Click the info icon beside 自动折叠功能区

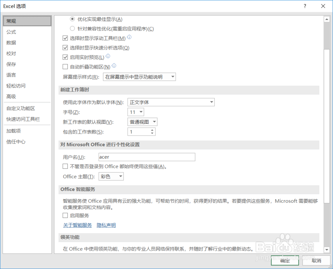point(114,66)
